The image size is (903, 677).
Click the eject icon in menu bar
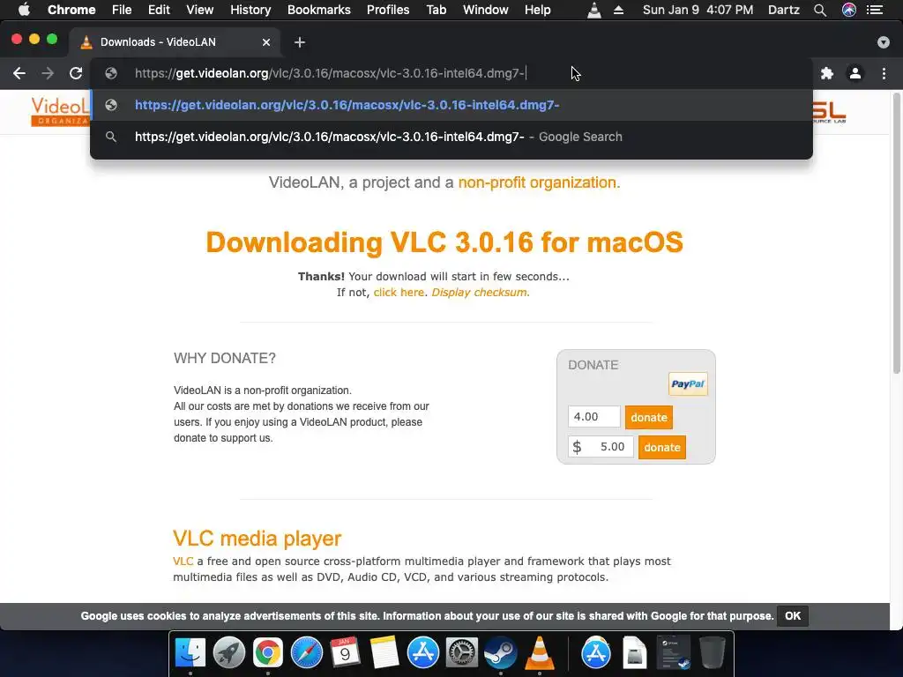pyautogui.click(x=618, y=10)
